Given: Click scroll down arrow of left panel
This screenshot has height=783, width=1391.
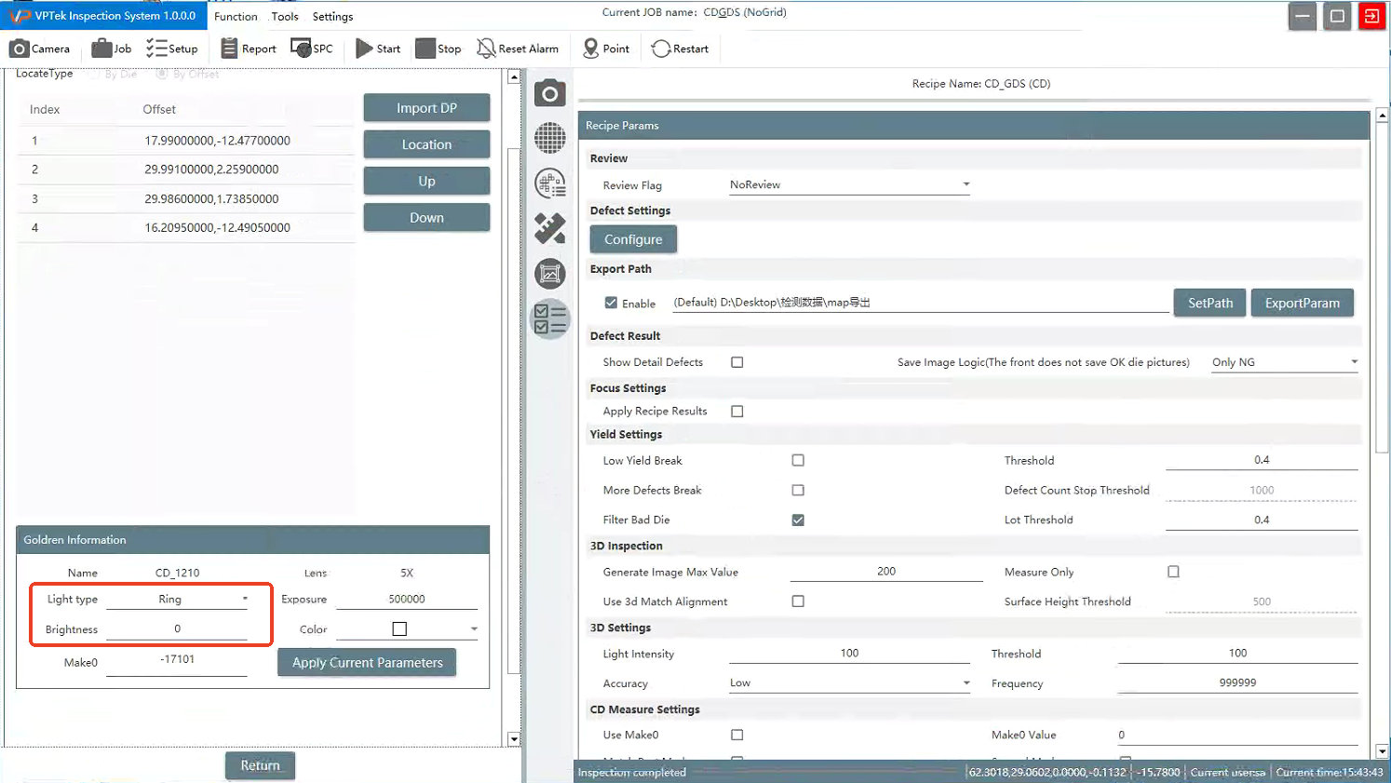Looking at the screenshot, I should (x=513, y=739).
